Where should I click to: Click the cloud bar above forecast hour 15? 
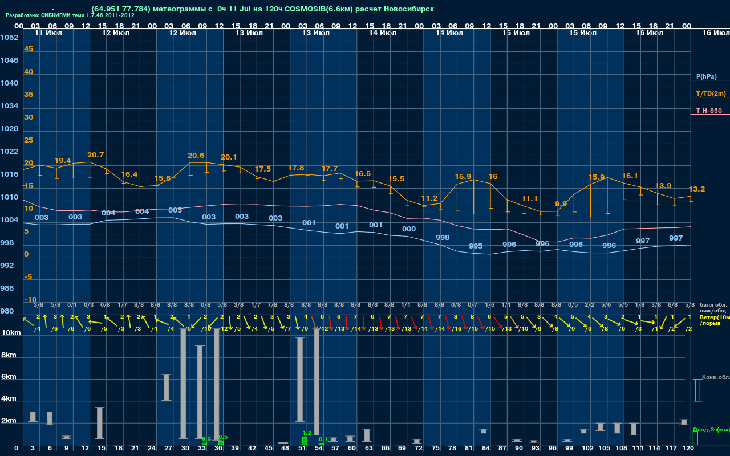click(x=100, y=423)
